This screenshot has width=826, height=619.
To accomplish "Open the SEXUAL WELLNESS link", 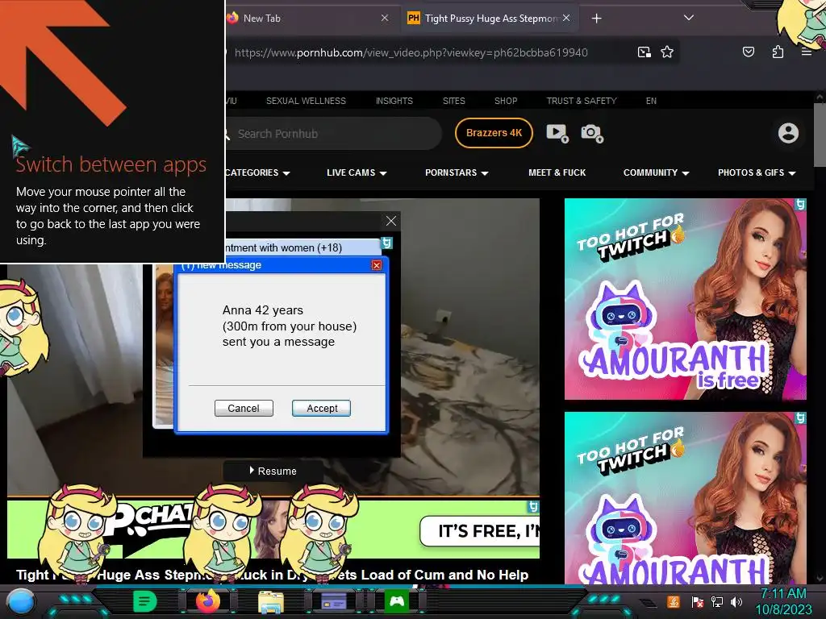I will (x=306, y=101).
